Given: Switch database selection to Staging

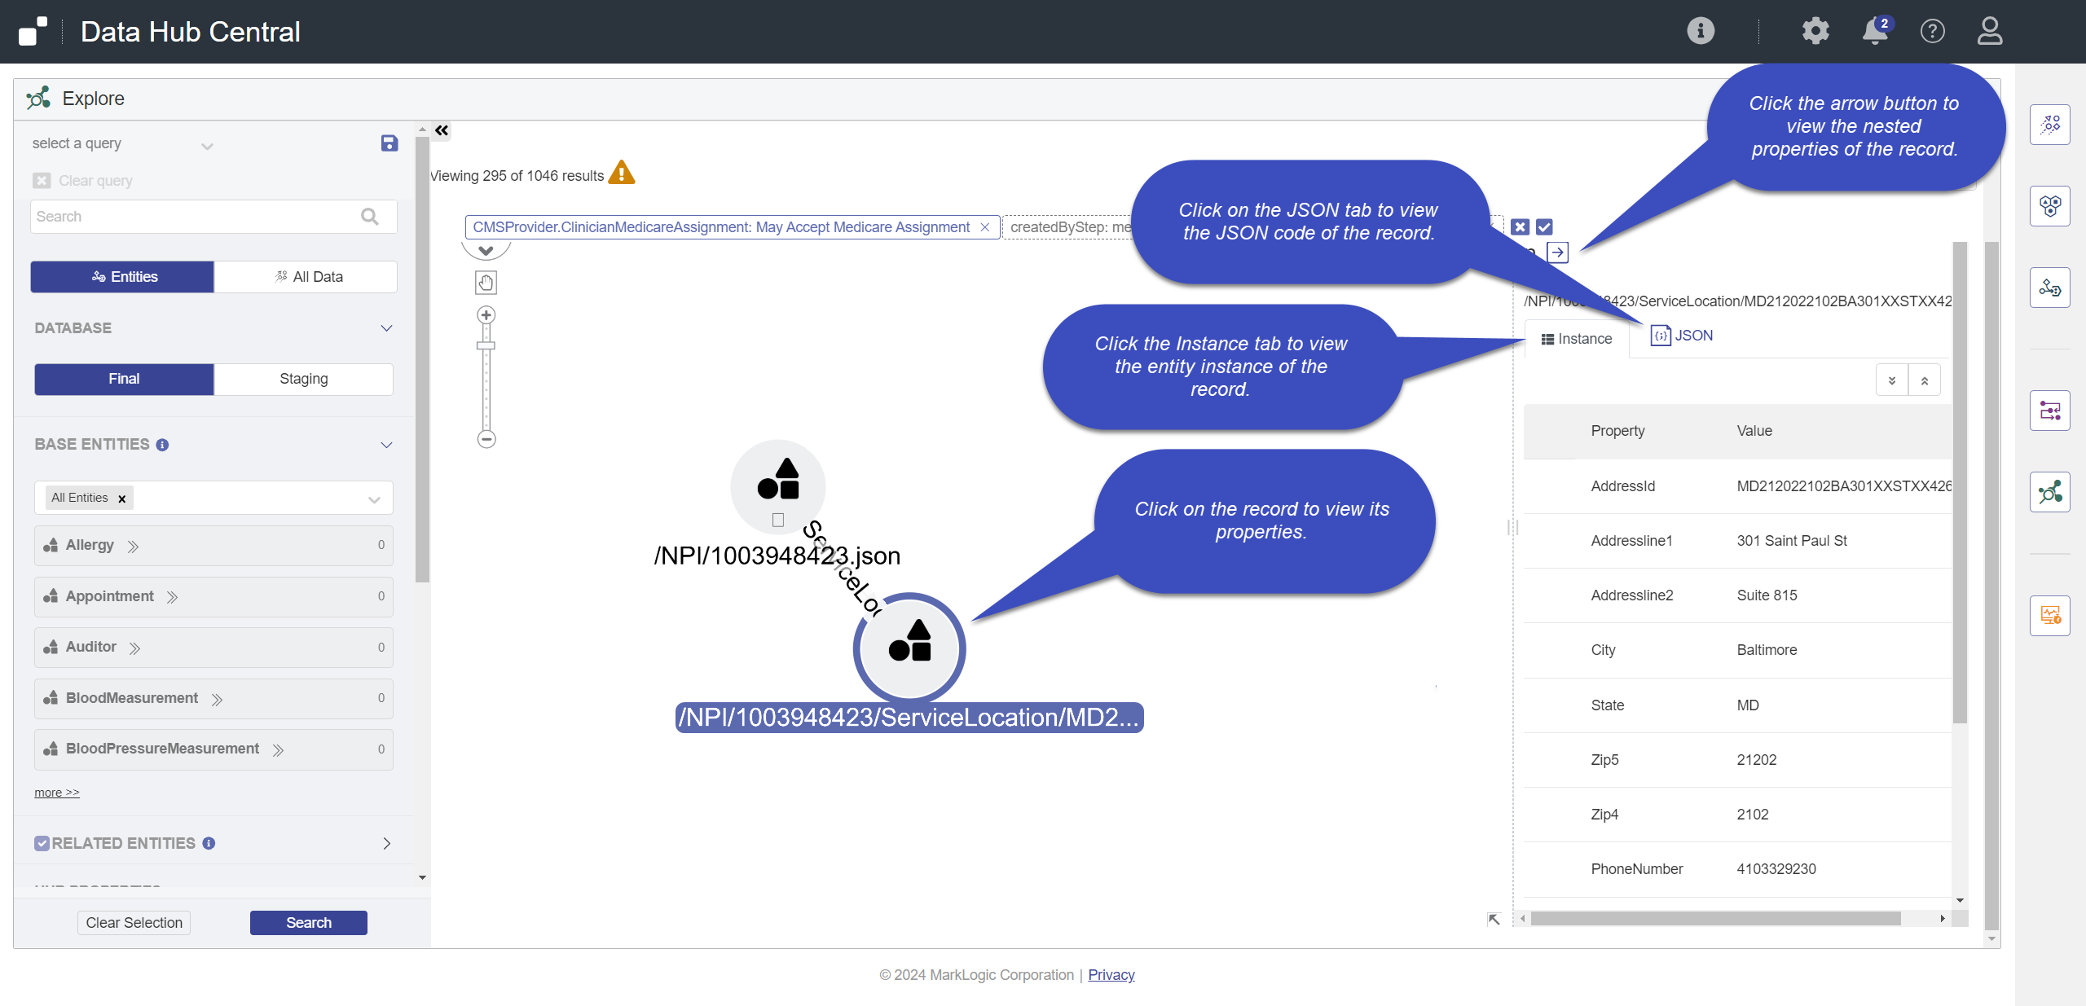Looking at the screenshot, I should pos(302,378).
